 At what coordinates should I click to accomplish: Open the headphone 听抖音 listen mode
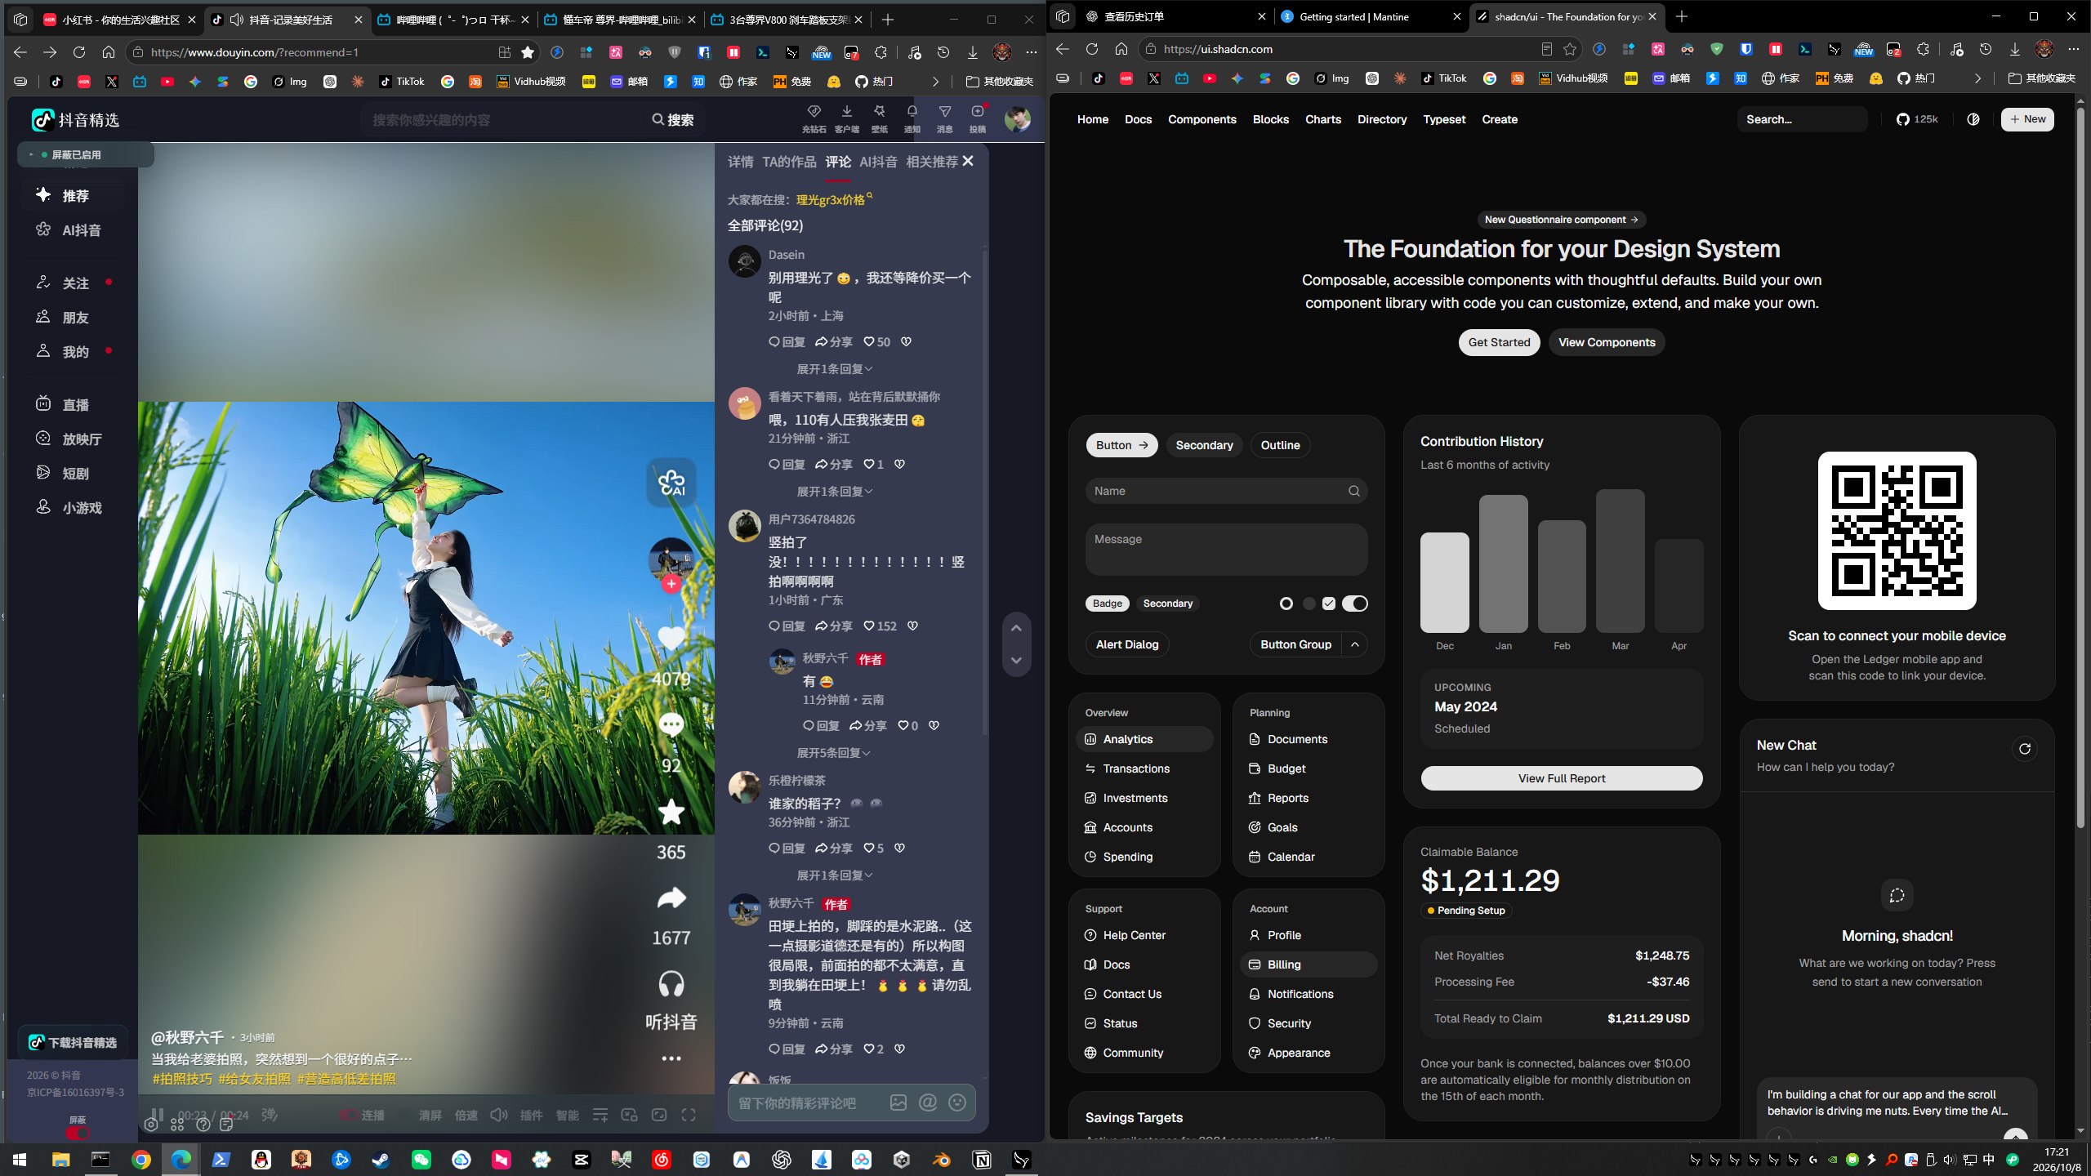click(671, 984)
